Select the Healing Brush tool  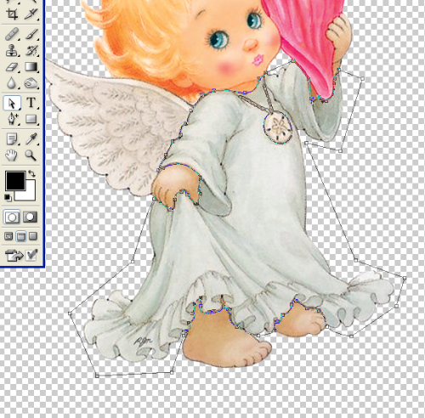pos(12,34)
